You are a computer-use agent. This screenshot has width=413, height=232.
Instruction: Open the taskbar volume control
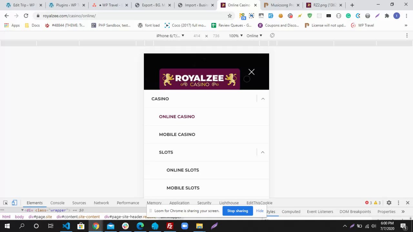pyautogui.click(x=373, y=226)
